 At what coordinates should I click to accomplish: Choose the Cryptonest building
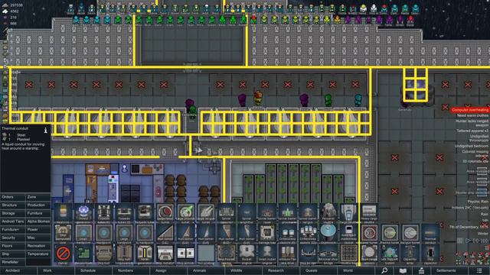[328, 234]
